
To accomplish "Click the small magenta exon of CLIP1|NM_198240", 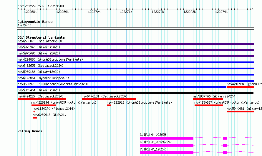I will click(225, 153).
